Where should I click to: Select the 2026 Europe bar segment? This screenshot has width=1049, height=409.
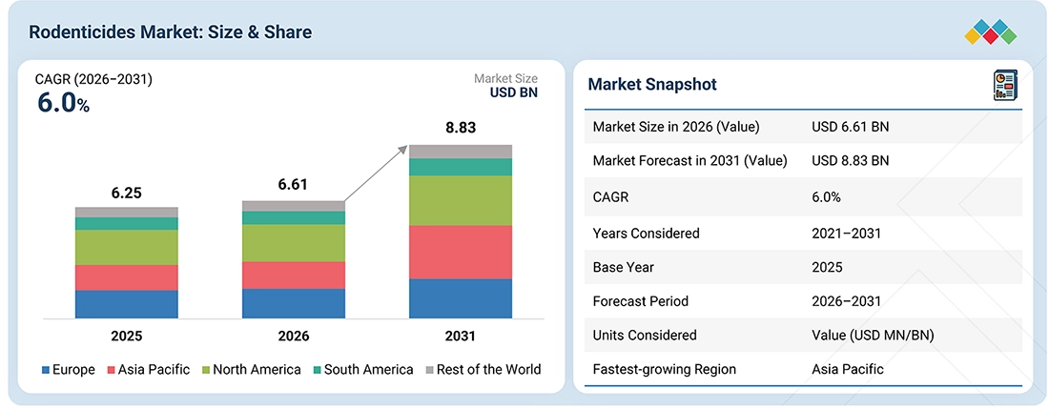point(294,303)
